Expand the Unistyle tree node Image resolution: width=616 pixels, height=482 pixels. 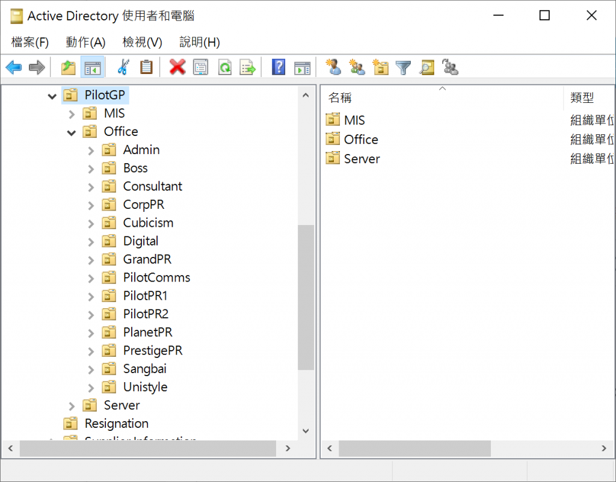pyautogui.click(x=91, y=388)
